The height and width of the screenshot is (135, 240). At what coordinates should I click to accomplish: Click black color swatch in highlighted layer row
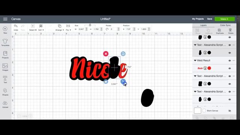(x=209, y=52)
